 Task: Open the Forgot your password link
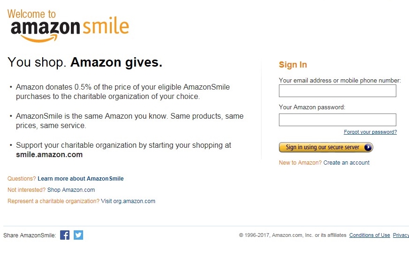pos(370,132)
